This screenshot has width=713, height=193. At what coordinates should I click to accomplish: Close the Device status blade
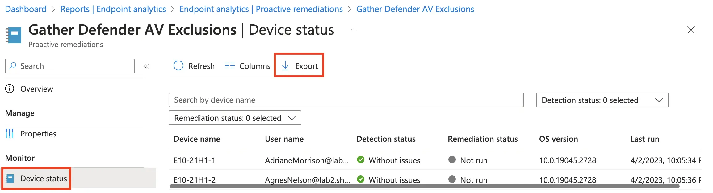tap(691, 30)
